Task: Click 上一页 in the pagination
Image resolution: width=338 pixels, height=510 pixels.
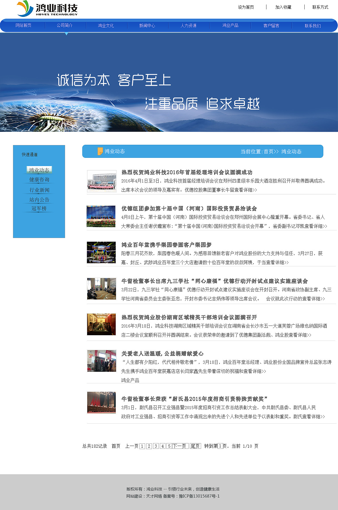Action: tap(132, 446)
